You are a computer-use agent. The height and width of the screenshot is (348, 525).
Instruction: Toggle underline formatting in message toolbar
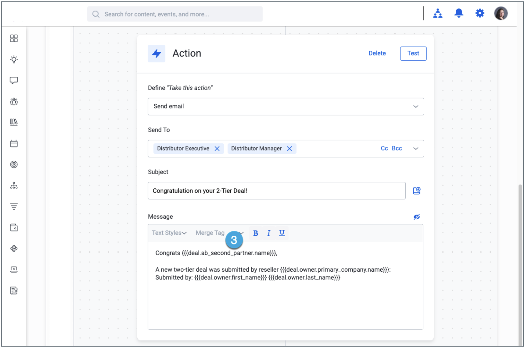(282, 233)
